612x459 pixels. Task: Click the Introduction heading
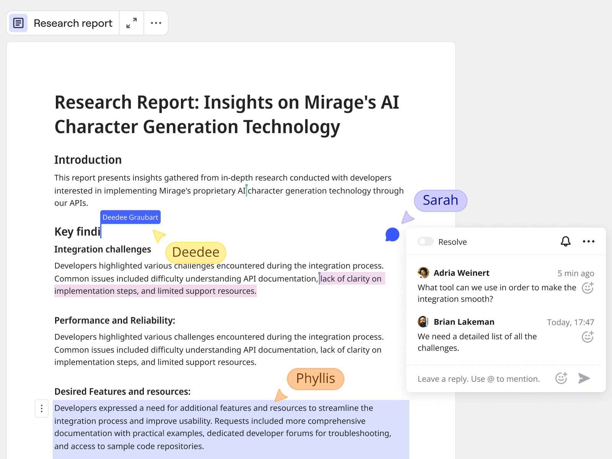88,160
